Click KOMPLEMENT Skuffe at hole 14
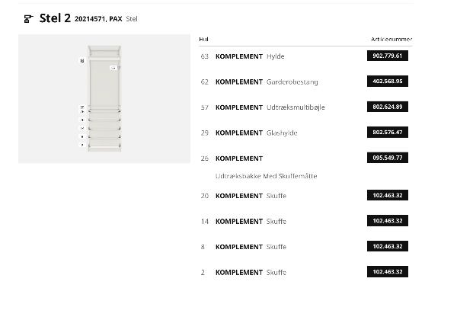Image resolution: width=457 pixels, height=320 pixels. coord(251,221)
